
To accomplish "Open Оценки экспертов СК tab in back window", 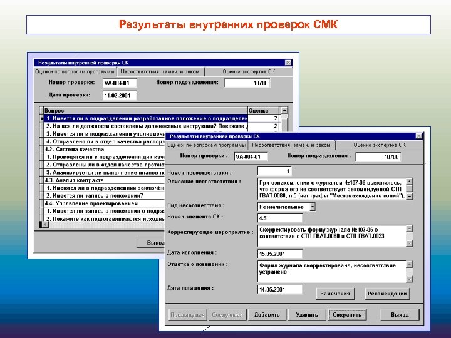I will [x=249, y=71].
